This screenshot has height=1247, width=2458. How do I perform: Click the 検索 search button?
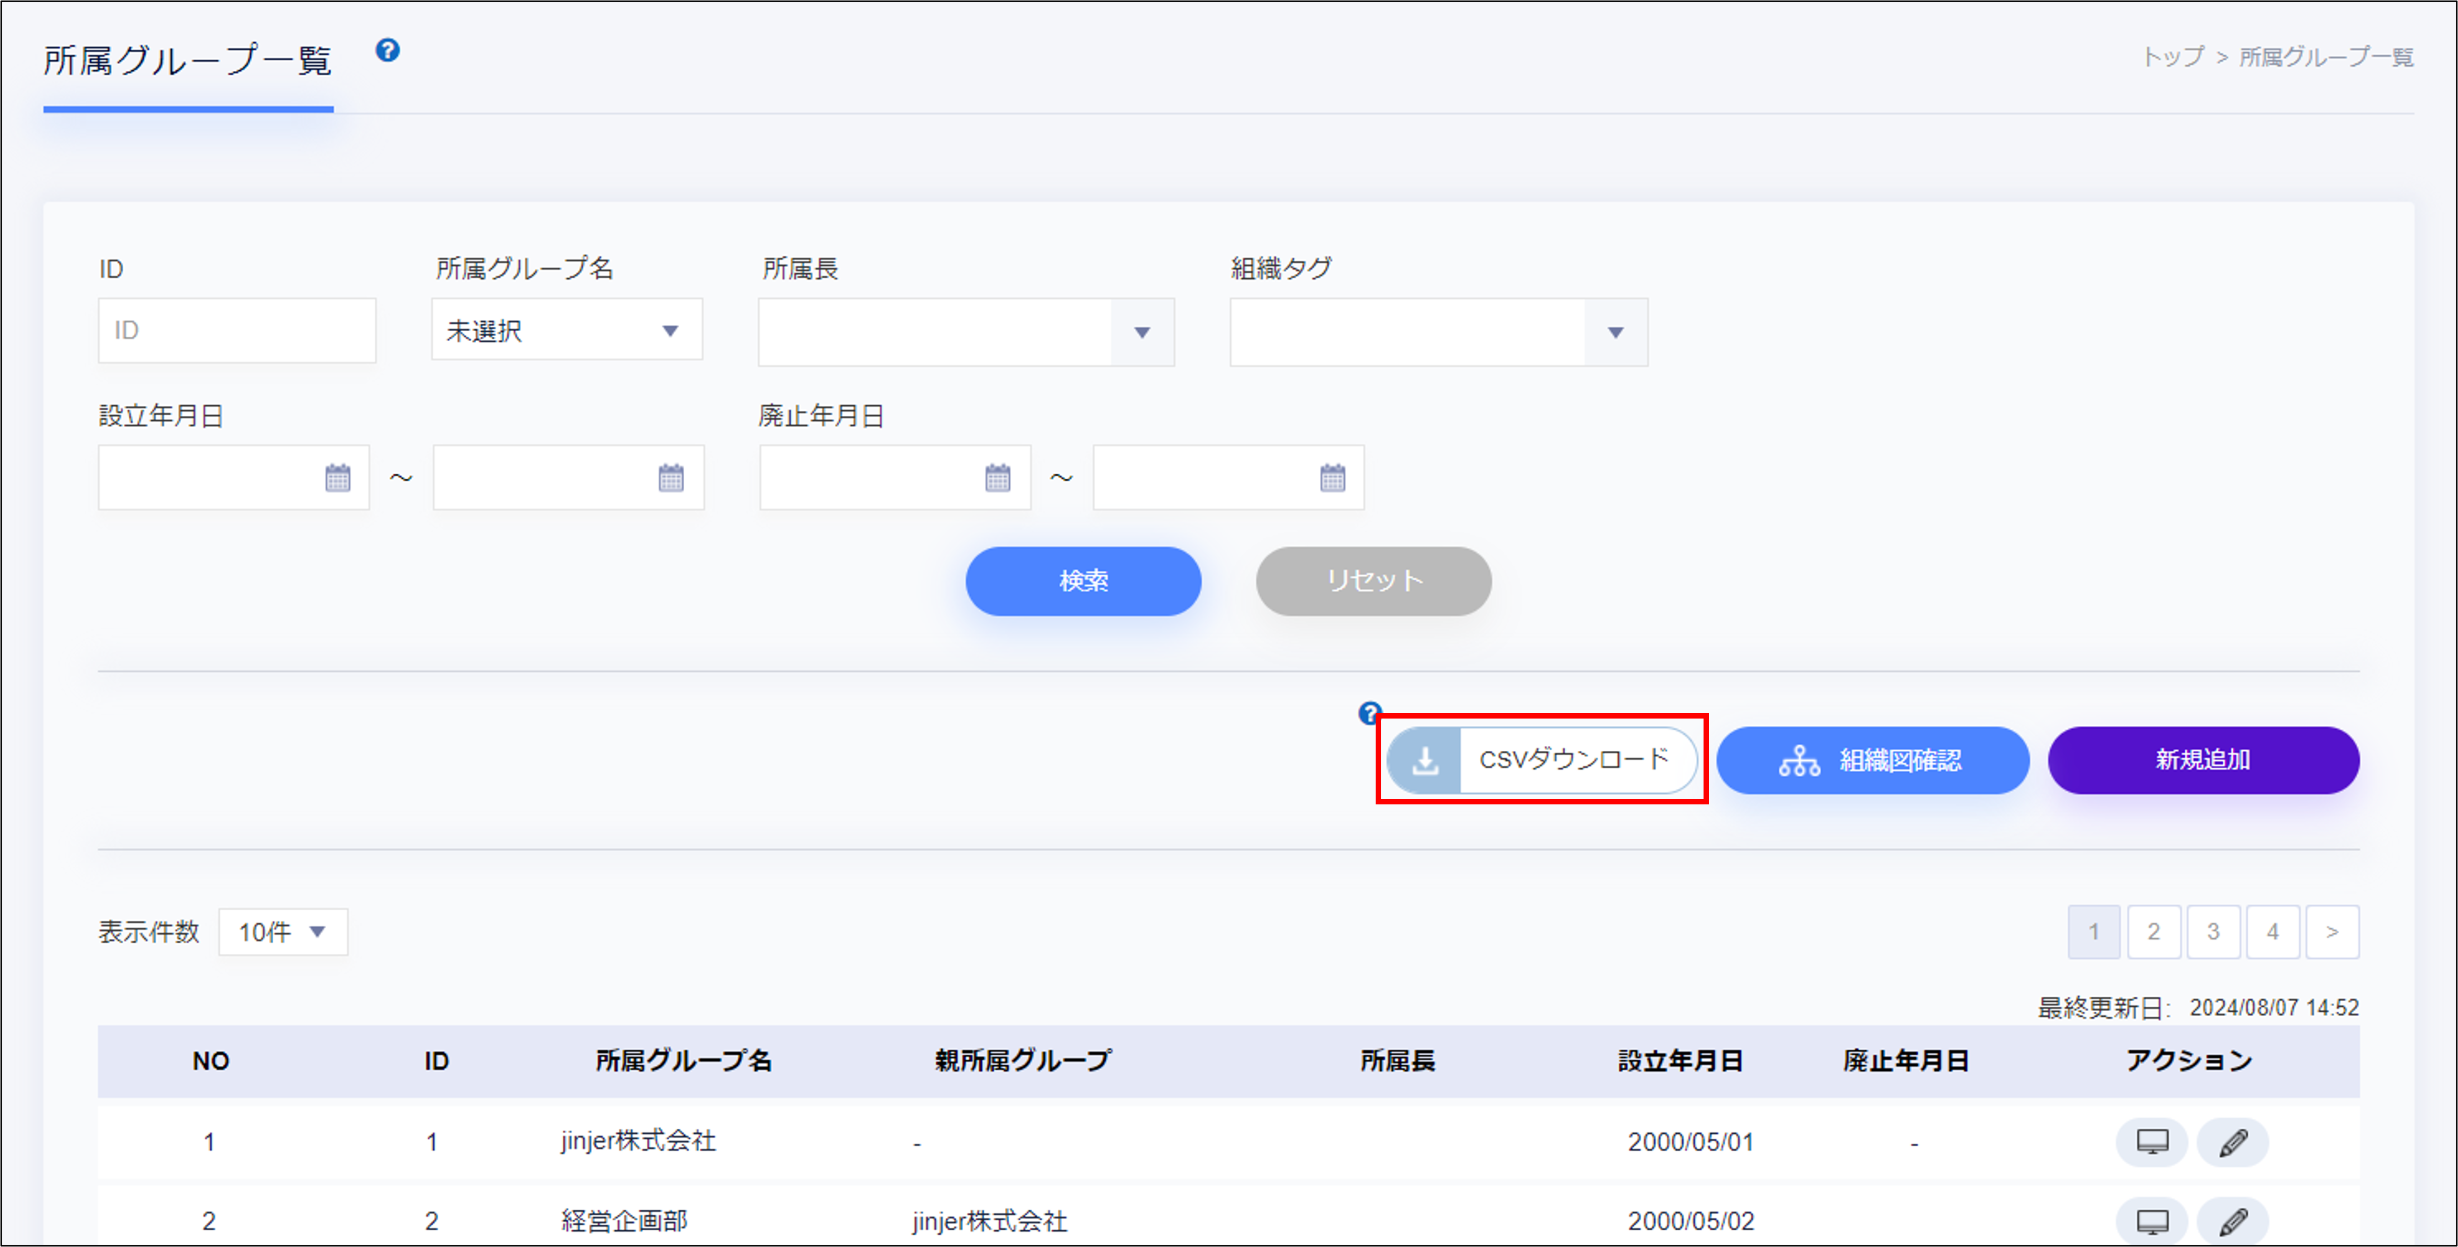pos(1083,580)
